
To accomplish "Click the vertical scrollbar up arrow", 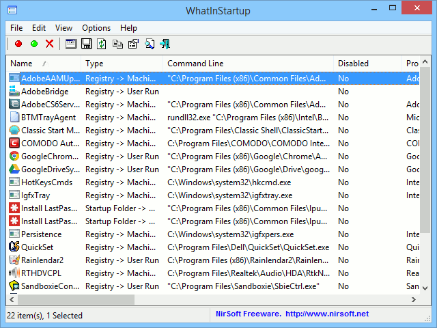I will click(x=425, y=61).
